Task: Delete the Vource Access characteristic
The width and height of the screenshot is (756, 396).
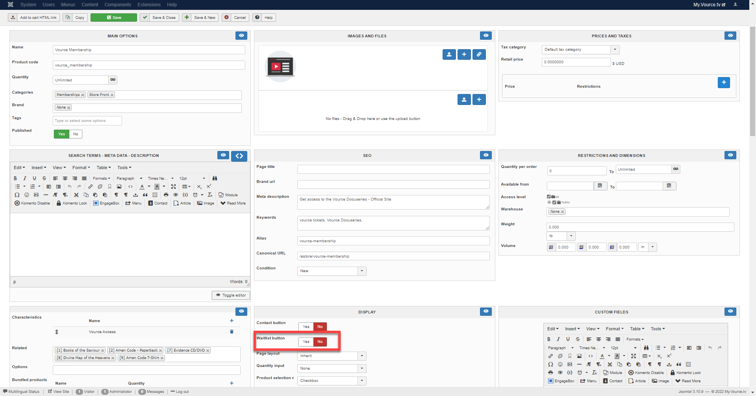Action: [232, 332]
